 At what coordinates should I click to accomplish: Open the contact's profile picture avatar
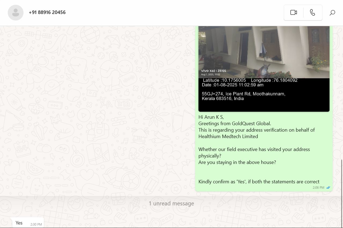pos(16,12)
